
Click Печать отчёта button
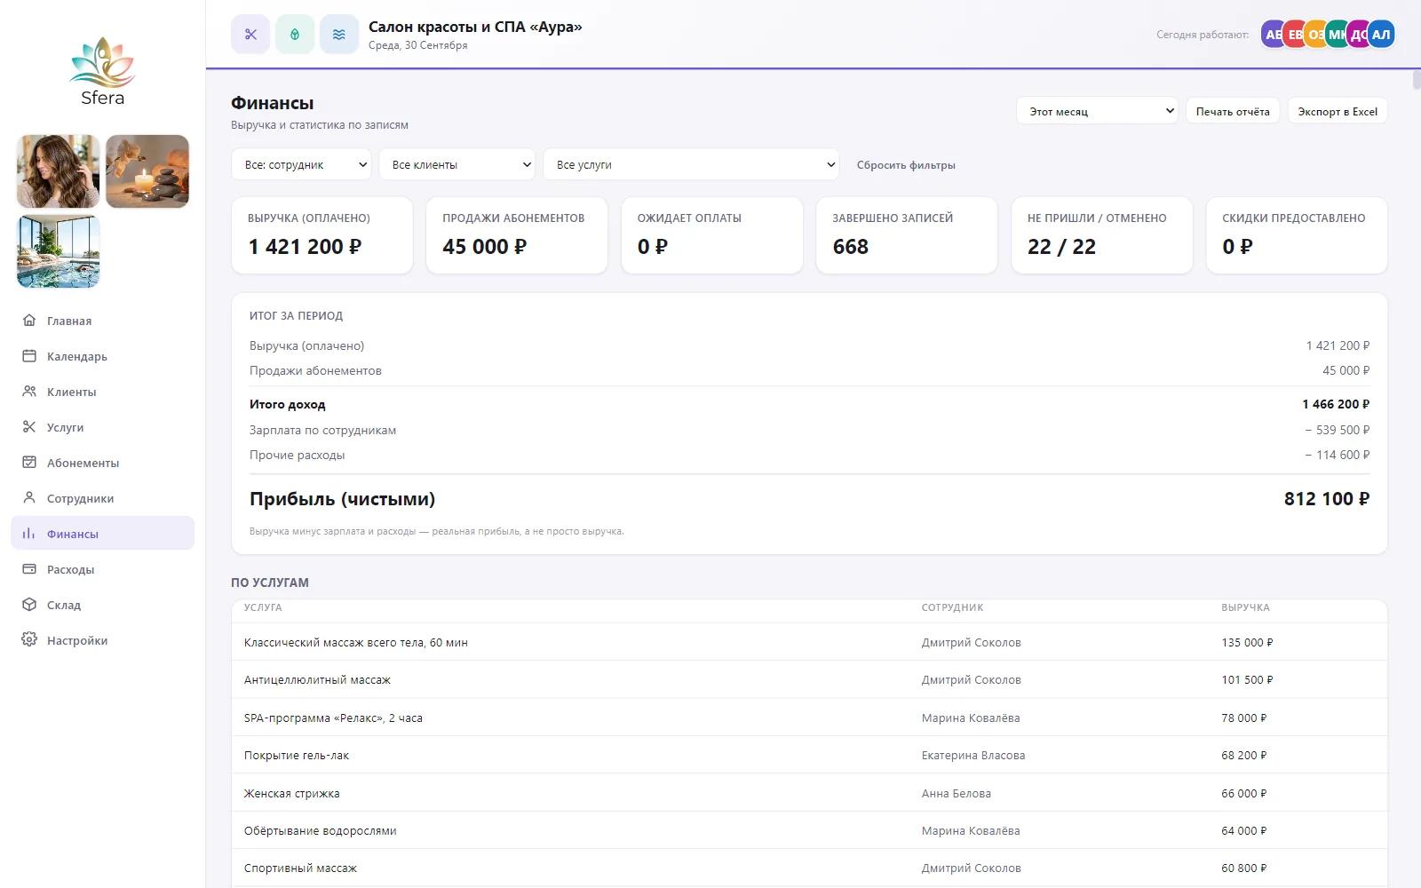click(x=1233, y=111)
